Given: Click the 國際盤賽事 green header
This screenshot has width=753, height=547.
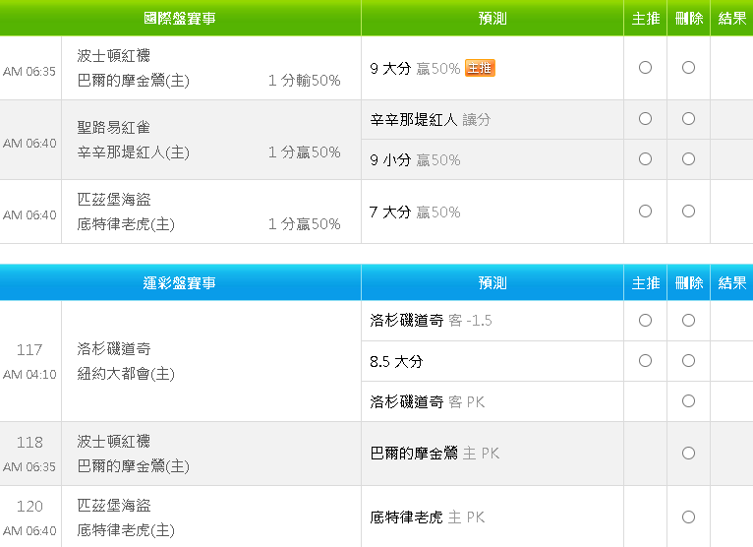Looking at the screenshot, I should 180,19.
